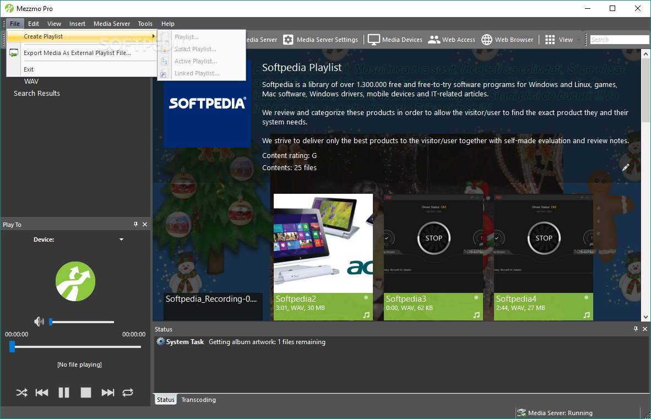This screenshot has width=651, height=419.
Task: Click the Softpedia4 status dot
Action: click(x=586, y=297)
